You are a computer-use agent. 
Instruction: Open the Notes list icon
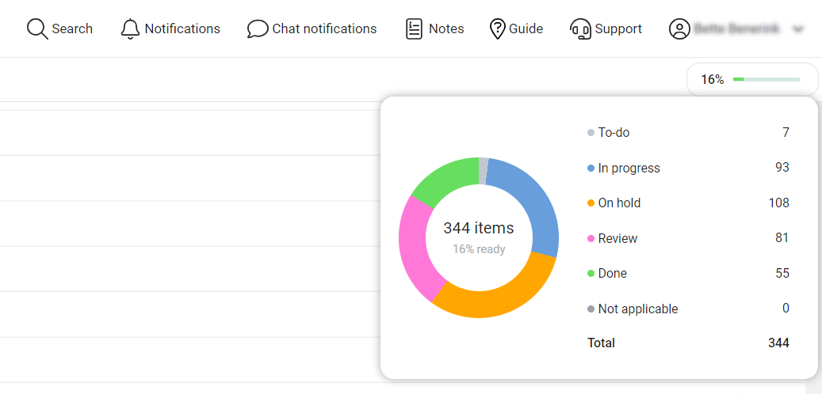click(x=414, y=29)
